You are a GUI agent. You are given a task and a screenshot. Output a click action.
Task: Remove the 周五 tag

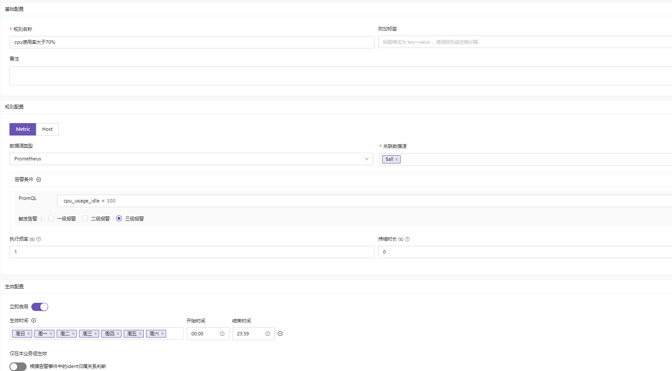coord(140,334)
